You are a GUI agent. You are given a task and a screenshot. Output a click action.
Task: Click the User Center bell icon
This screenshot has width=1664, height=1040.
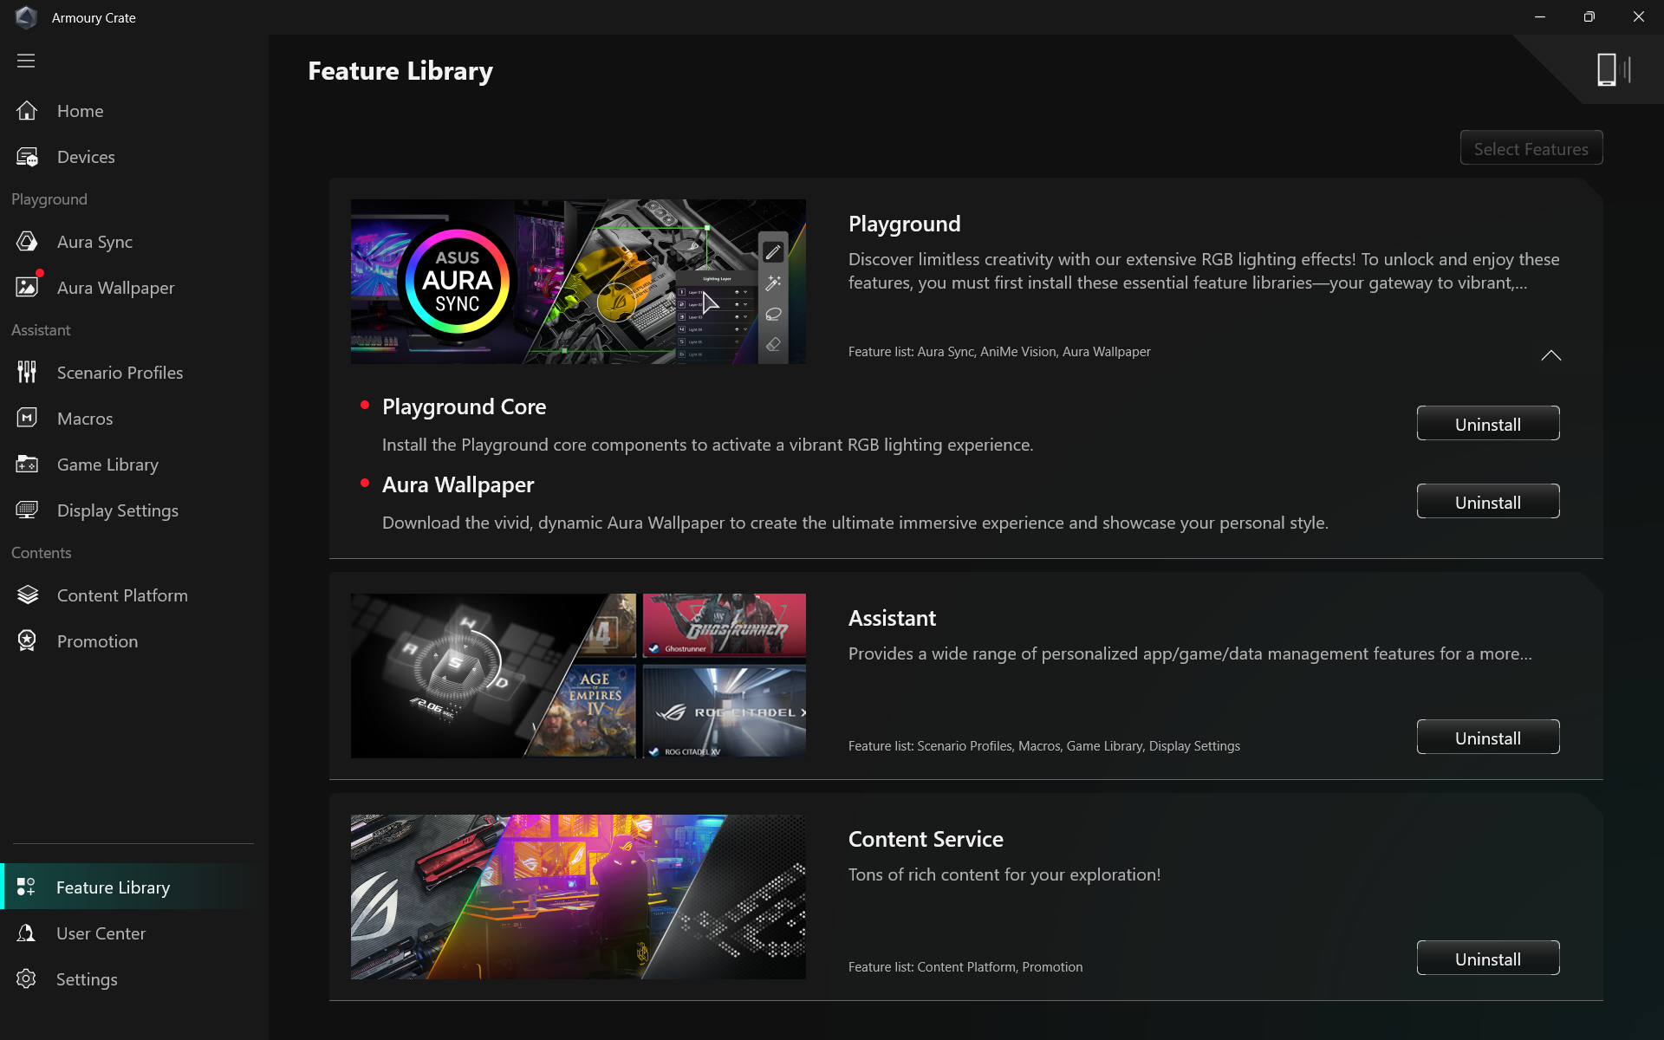coord(26,933)
